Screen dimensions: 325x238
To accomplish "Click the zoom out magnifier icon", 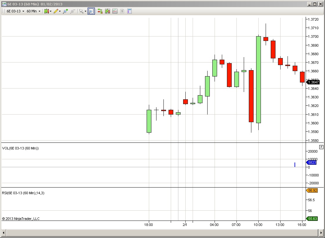I will [73, 11].
